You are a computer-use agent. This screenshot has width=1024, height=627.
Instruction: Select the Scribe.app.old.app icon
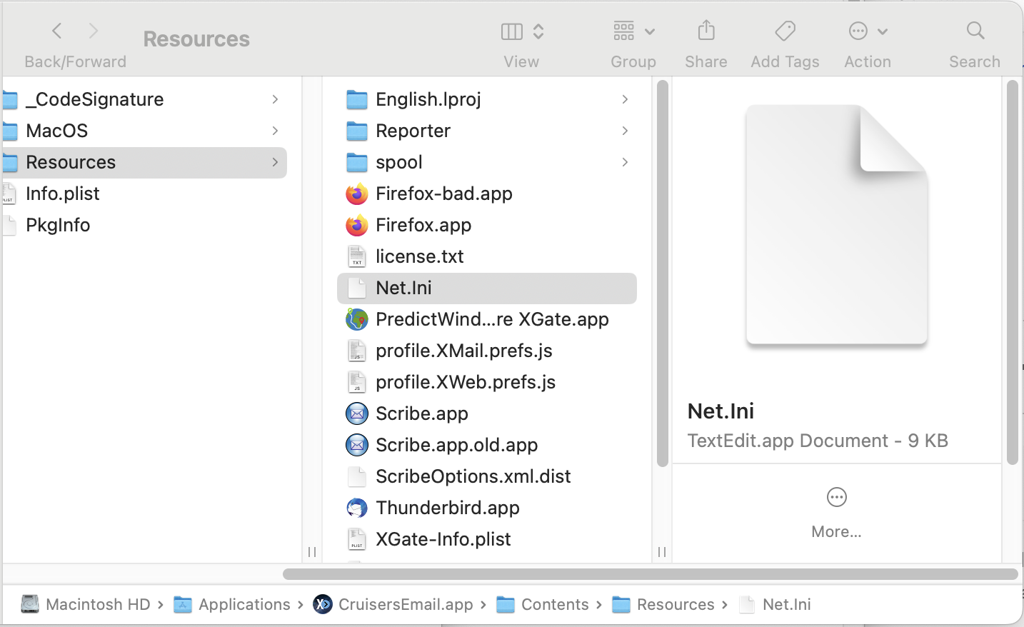pyautogui.click(x=357, y=445)
